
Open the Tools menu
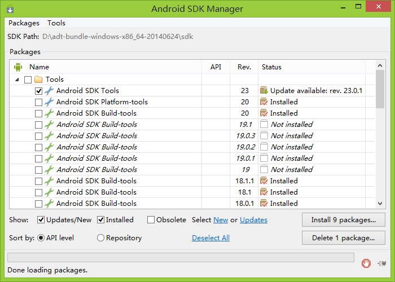click(56, 23)
